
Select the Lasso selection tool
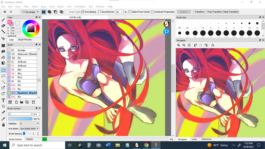(3, 76)
